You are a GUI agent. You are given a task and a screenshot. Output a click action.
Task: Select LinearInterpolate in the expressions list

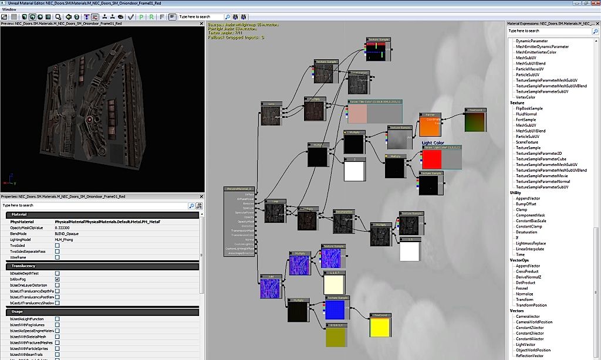530,249
